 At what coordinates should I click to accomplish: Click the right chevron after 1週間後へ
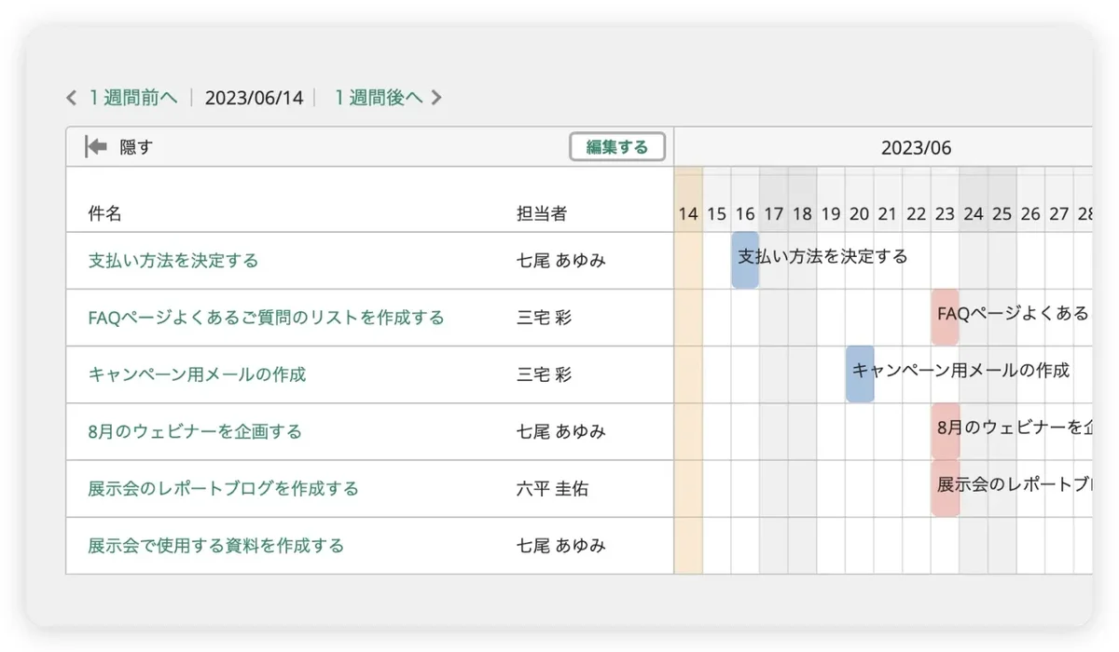pyautogui.click(x=436, y=98)
